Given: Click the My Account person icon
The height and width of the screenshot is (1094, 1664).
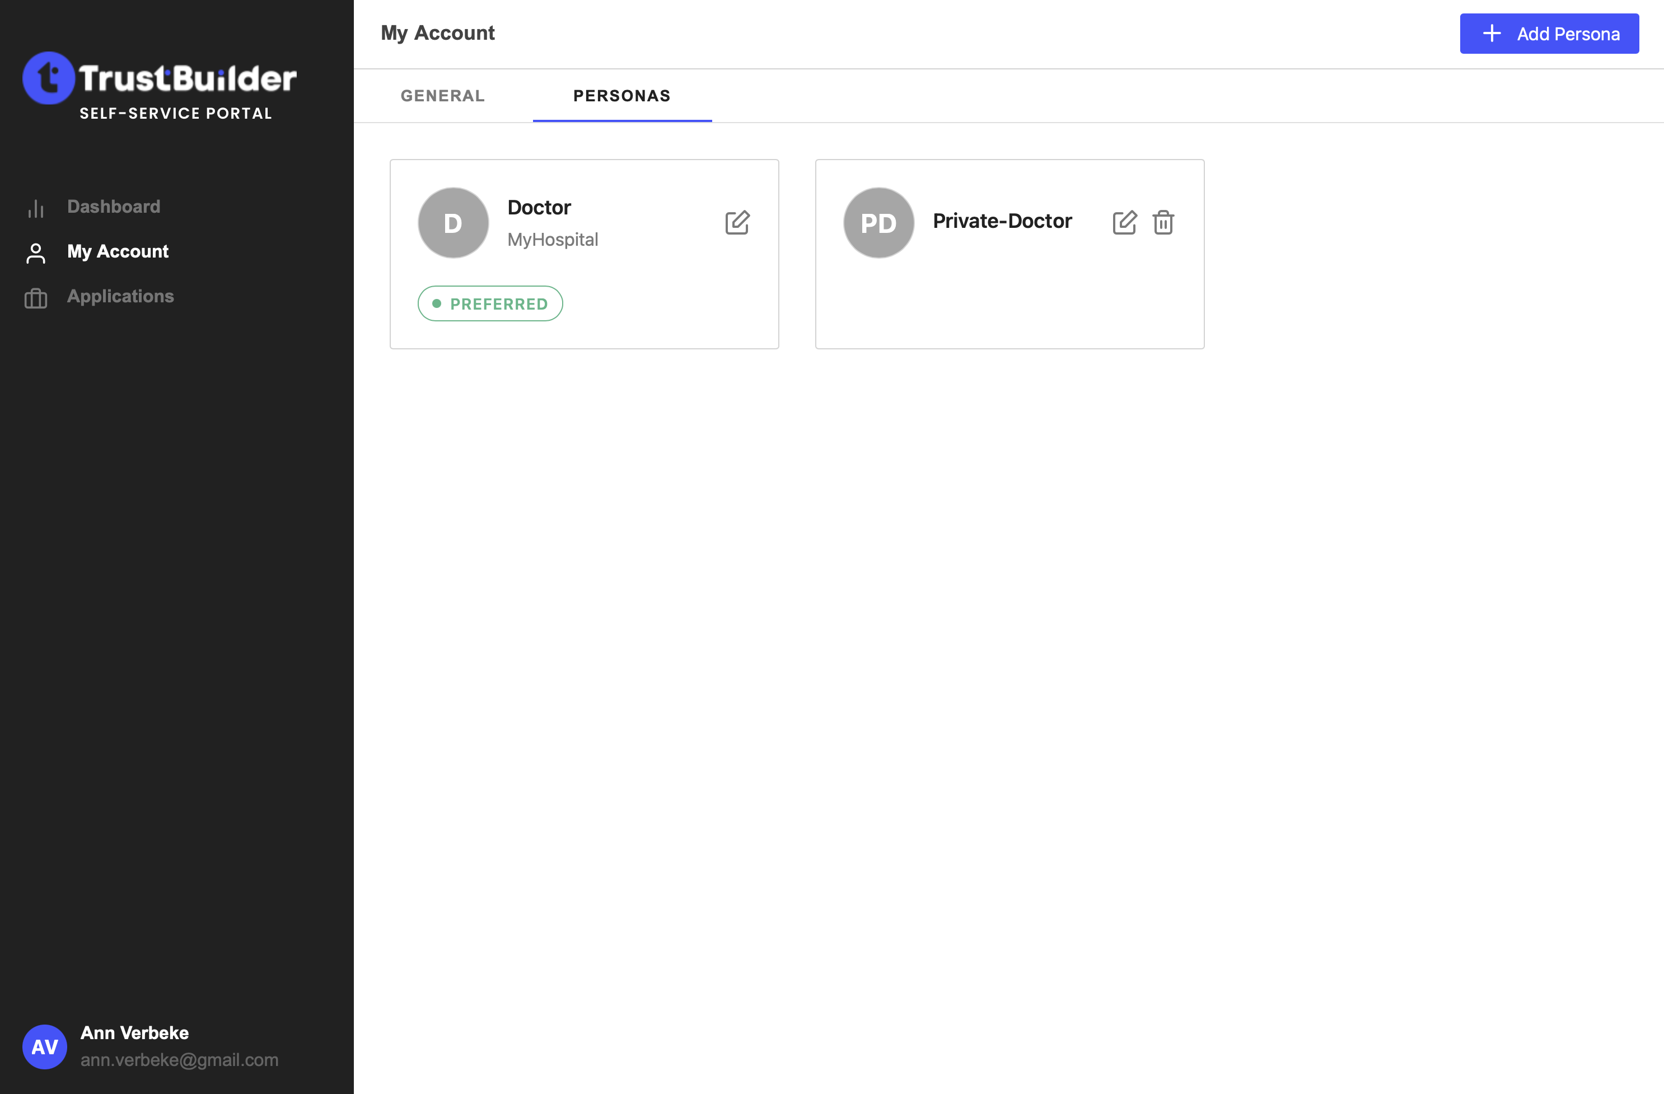Looking at the screenshot, I should click(36, 253).
